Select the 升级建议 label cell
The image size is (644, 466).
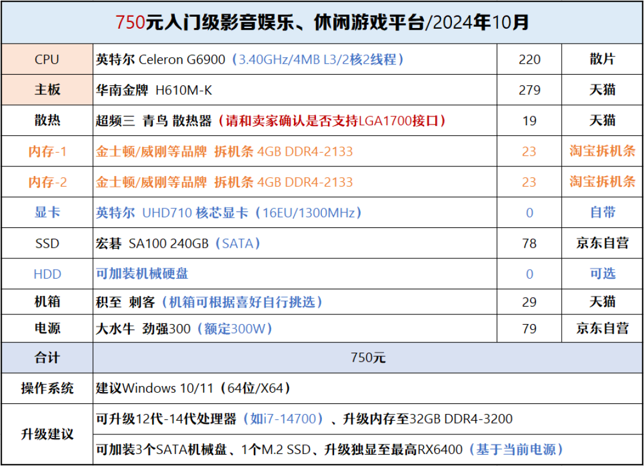pyautogui.click(x=47, y=434)
